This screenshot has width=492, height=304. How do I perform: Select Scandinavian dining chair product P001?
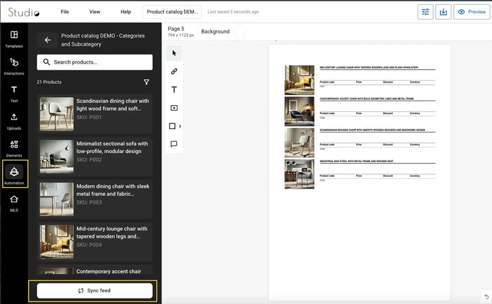tap(95, 114)
